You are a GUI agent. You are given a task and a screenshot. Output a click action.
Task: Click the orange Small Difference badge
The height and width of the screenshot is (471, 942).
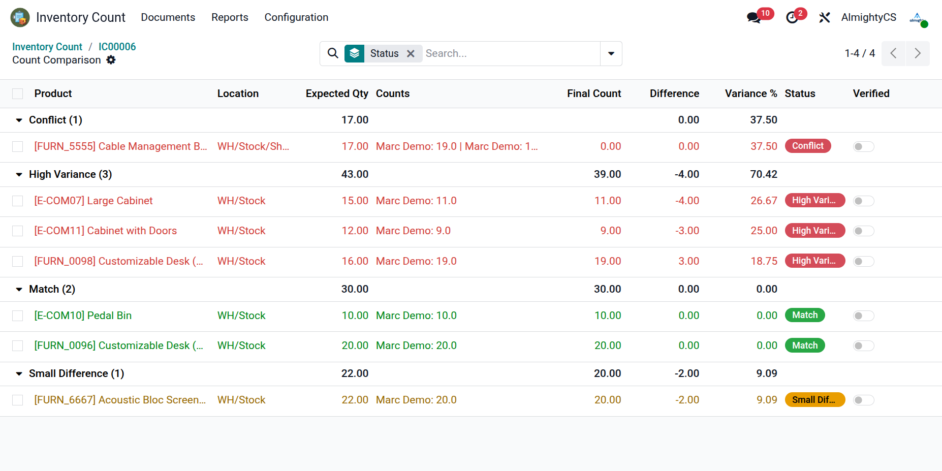coord(815,399)
